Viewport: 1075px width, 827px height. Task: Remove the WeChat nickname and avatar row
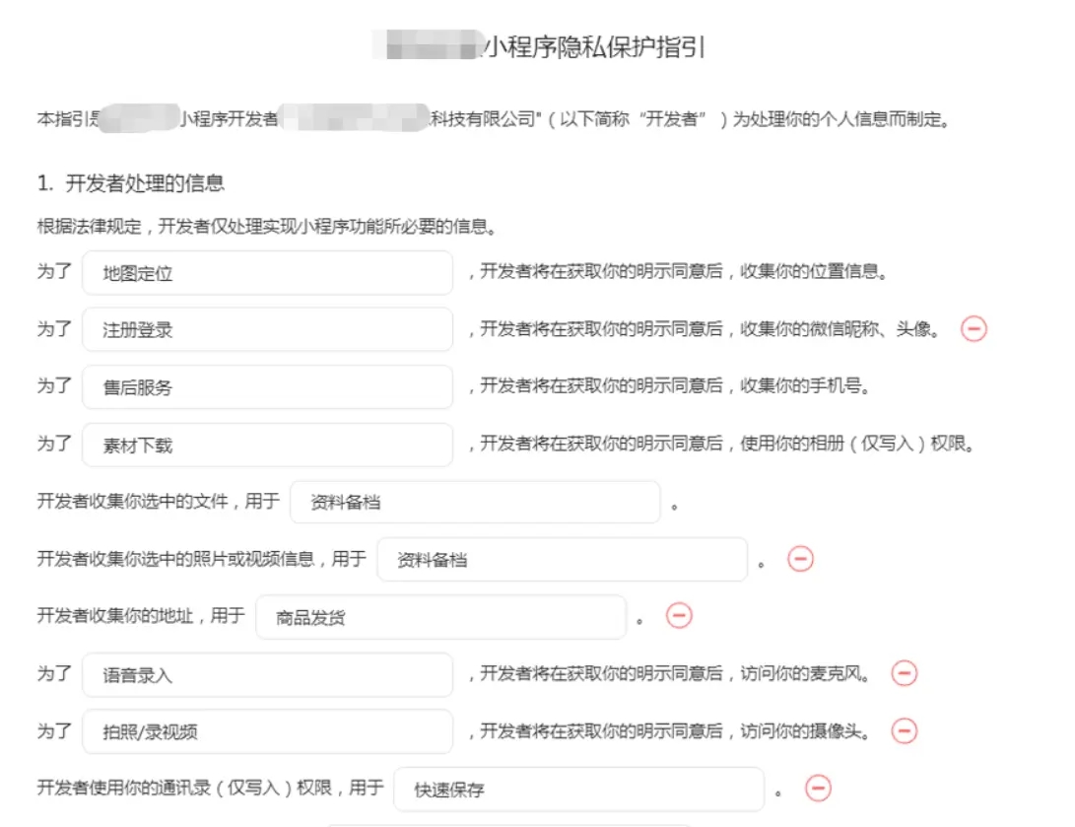pos(974,329)
